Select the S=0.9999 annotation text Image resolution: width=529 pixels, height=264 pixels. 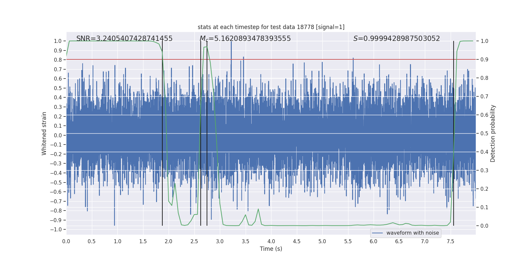click(396, 39)
